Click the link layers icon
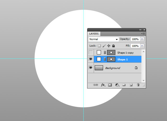Viewport: 167px width, 121px height. 96,85
